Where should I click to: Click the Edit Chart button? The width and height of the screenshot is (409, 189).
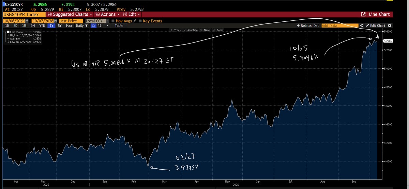[x=375, y=25]
